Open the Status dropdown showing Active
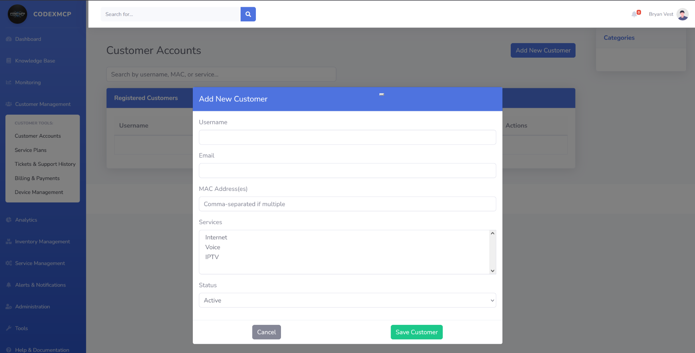 tap(347, 300)
